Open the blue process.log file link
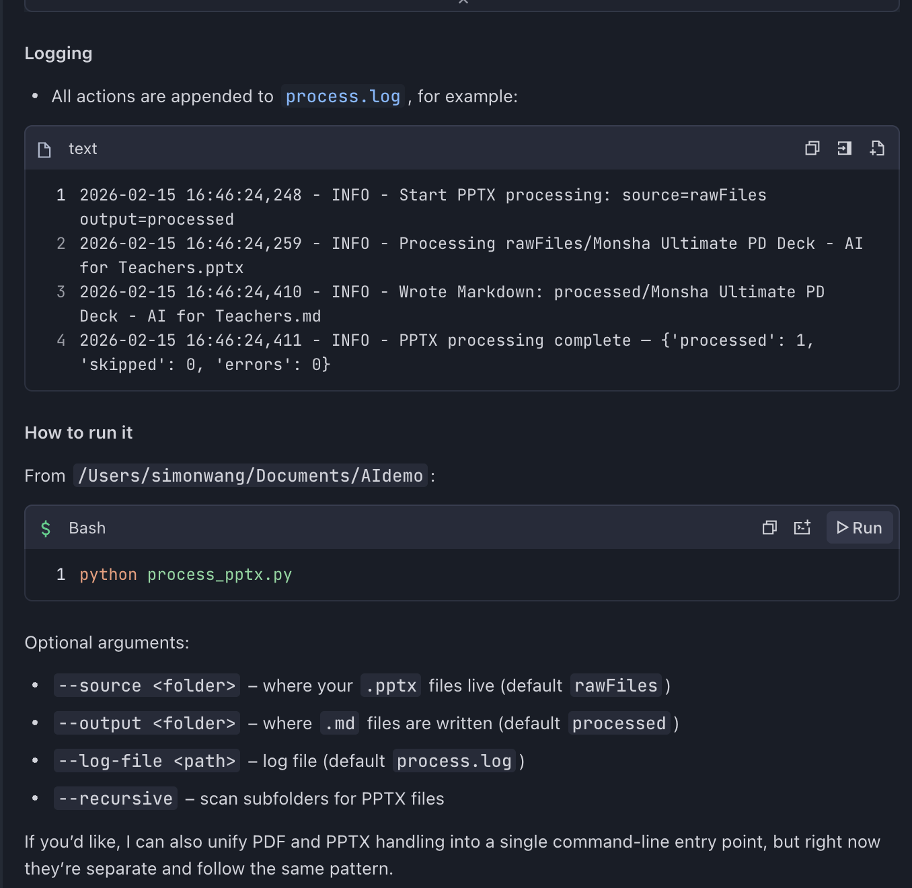The width and height of the screenshot is (912, 888). (x=342, y=97)
